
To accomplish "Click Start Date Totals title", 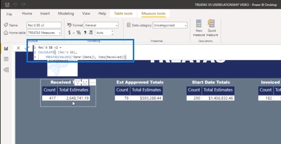I will (211, 82).
